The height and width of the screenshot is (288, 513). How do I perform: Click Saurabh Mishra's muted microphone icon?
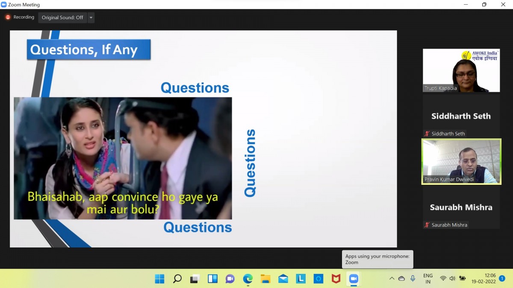tap(427, 225)
